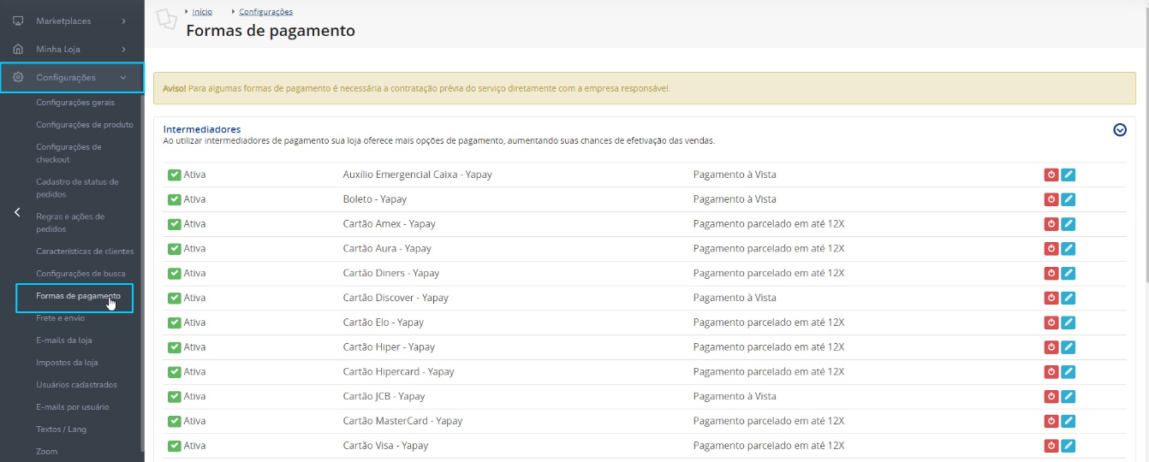Click the edit pencil for Cartão Amex - Yapay

point(1068,224)
